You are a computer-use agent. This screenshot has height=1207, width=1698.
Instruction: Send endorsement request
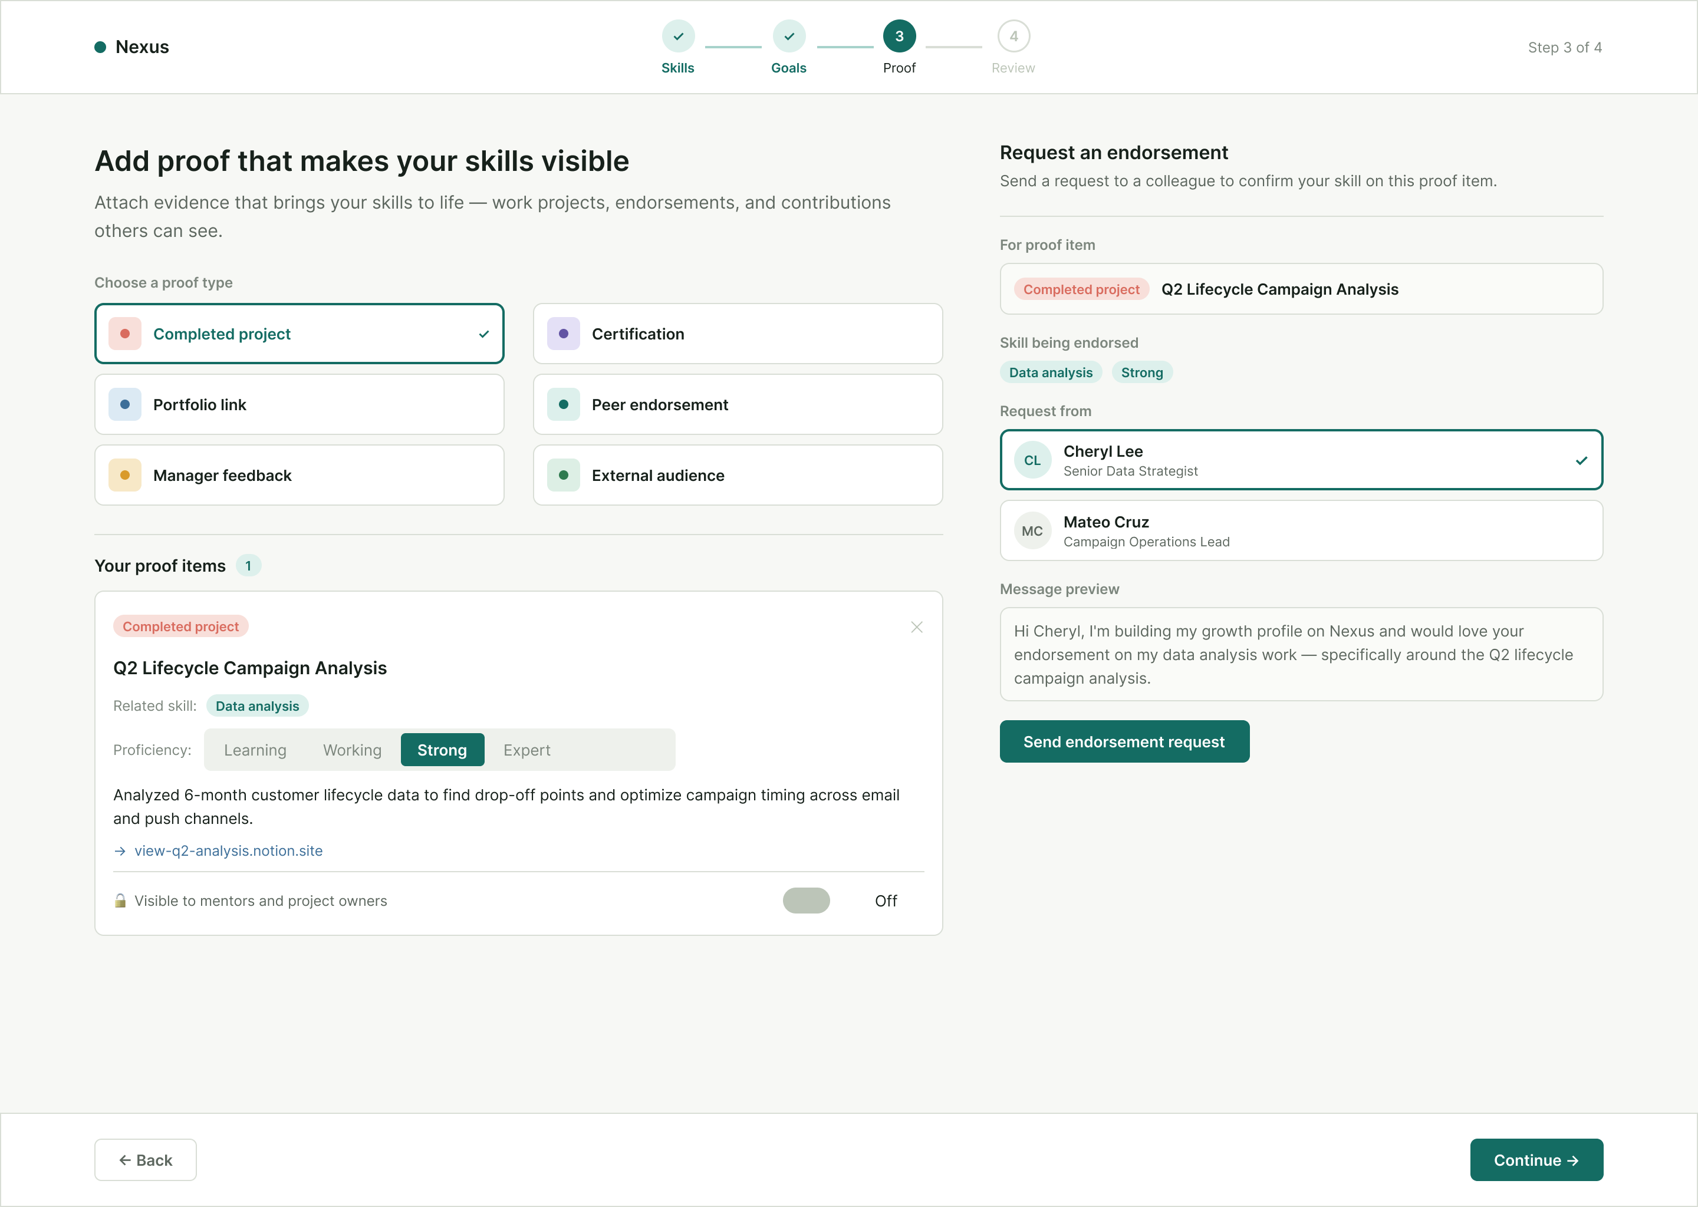tap(1124, 741)
